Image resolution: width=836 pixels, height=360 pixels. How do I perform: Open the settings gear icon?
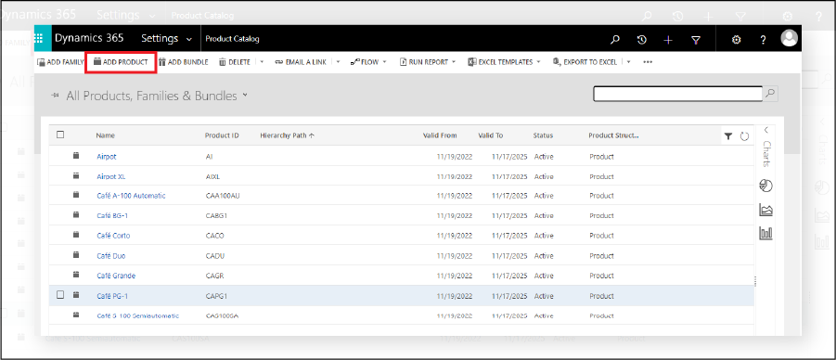click(x=737, y=40)
